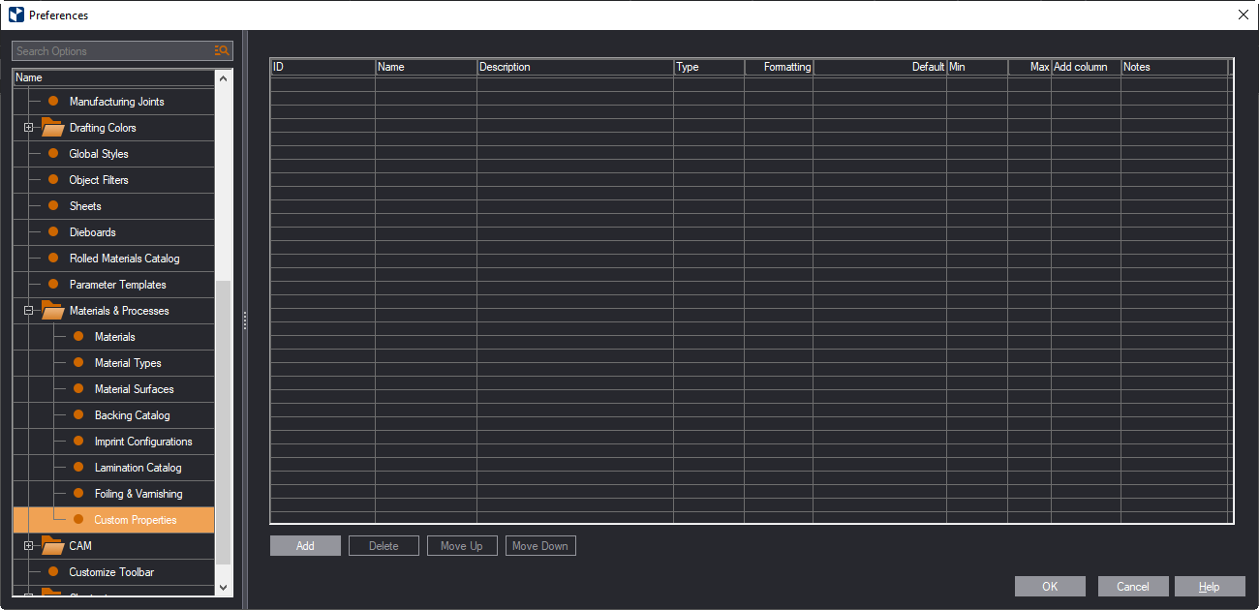The height and width of the screenshot is (610, 1259).
Task: Select Lamination Catalog in the tree
Action: [x=138, y=468]
